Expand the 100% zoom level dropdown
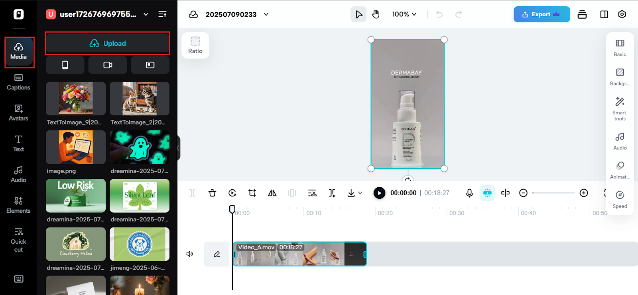Viewport: 638px width, 295px height. pos(404,14)
